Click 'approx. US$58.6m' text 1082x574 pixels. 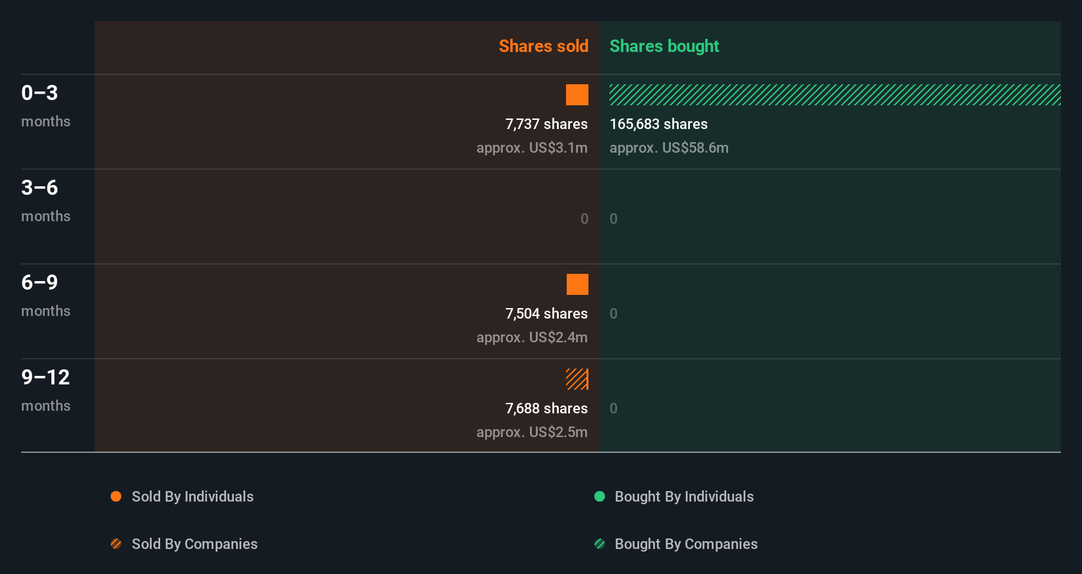pyautogui.click(x=669, y=147)
